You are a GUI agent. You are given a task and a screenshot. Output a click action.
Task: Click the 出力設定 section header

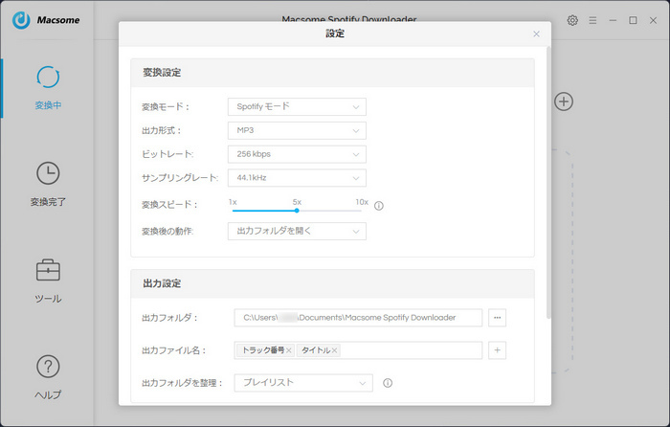[x=332, y=283]
